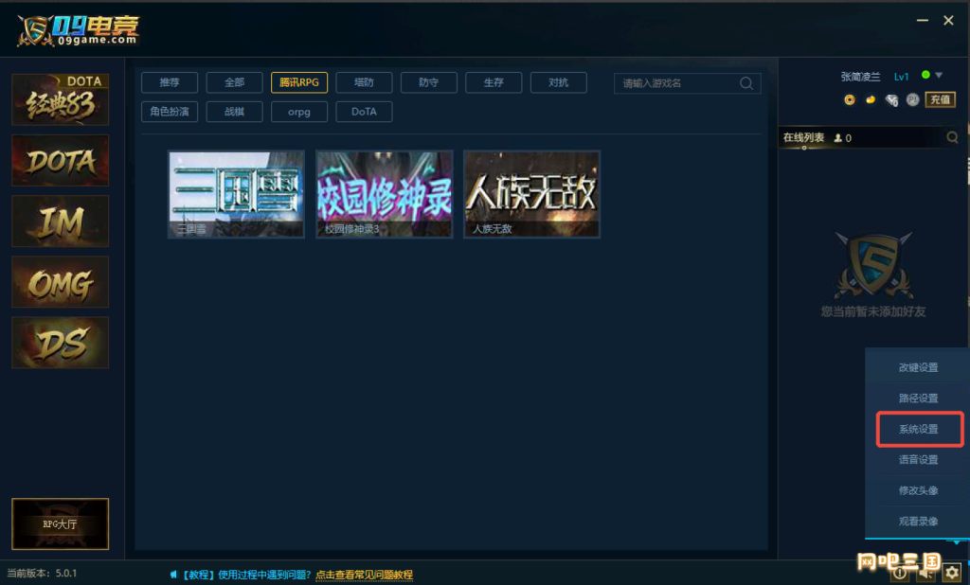The image size is (970, 585).
Task: Click the 在线列表 header
Action: 803,137
